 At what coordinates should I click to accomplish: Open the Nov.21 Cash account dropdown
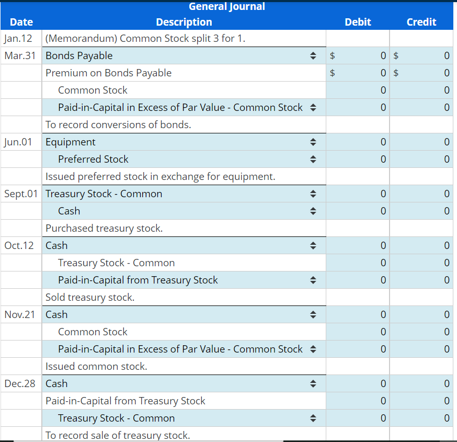184,314
